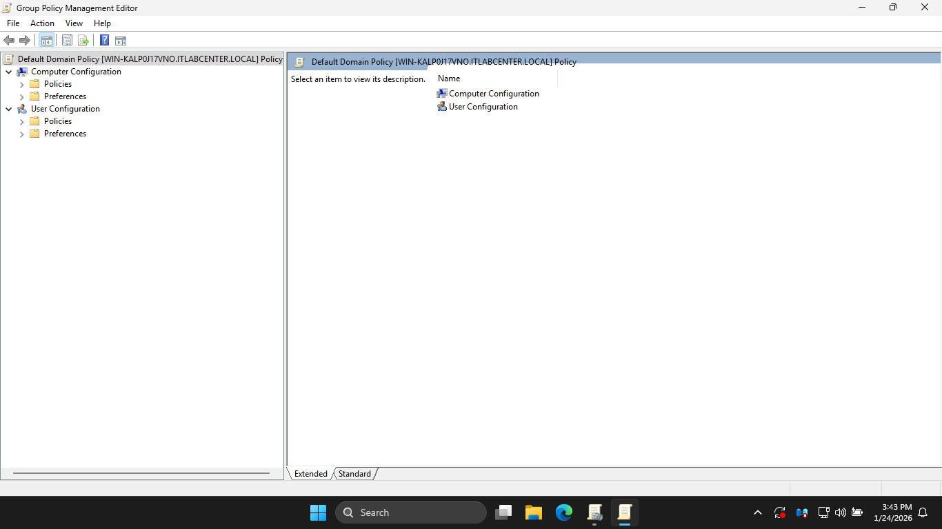
Task: Collapse the User Configuration tree node
Action: [x=8, y=109]
